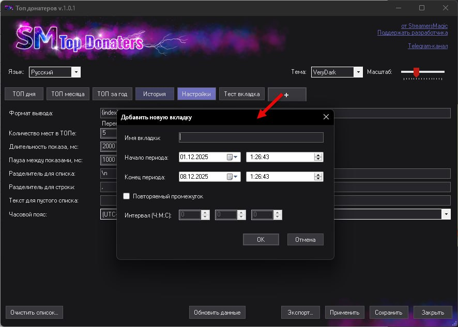Open the Telegram-канал link
Screen dimensions: 458x327
coord(428,46)
